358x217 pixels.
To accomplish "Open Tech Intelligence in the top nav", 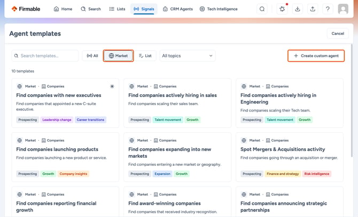I will pos(219,9).
